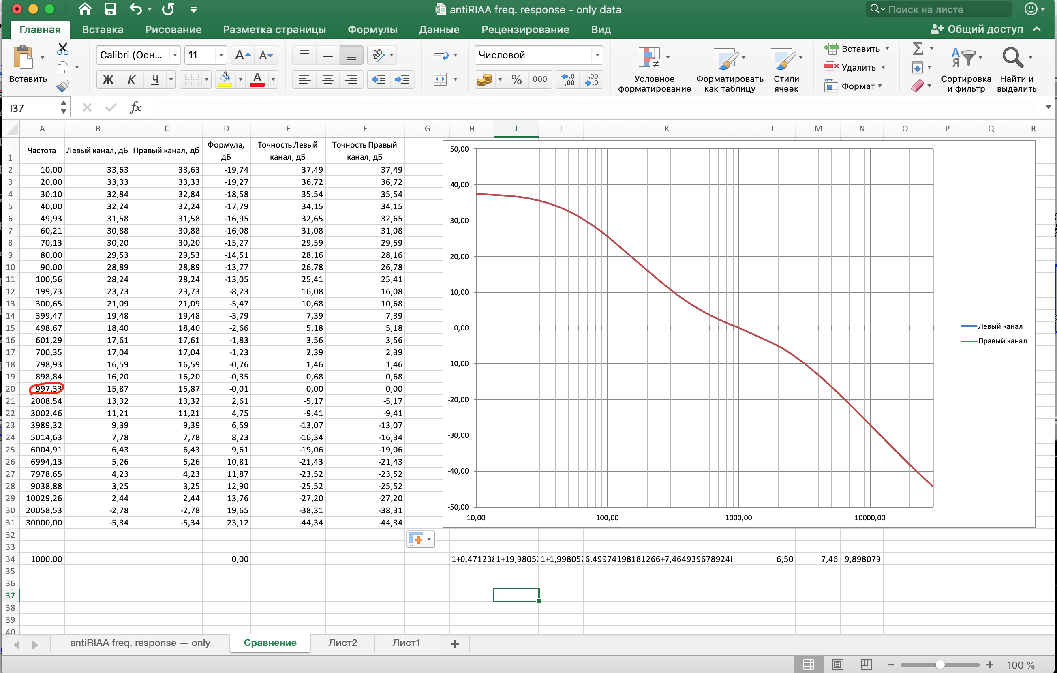Click the AutoSum sigma icon

pos(917,48)
